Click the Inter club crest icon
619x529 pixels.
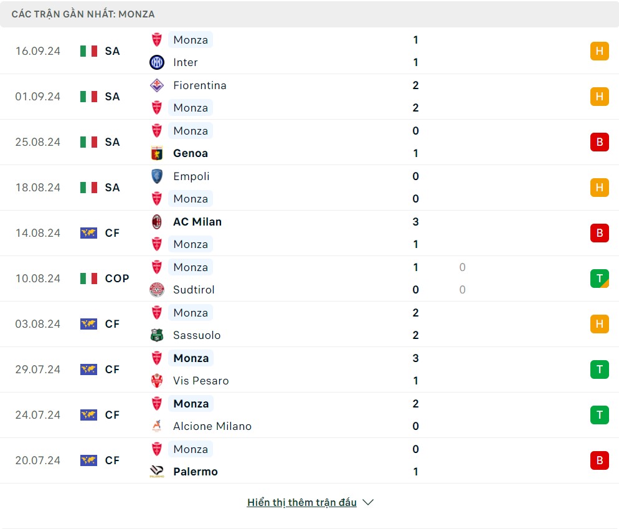(x=157, y=62)
